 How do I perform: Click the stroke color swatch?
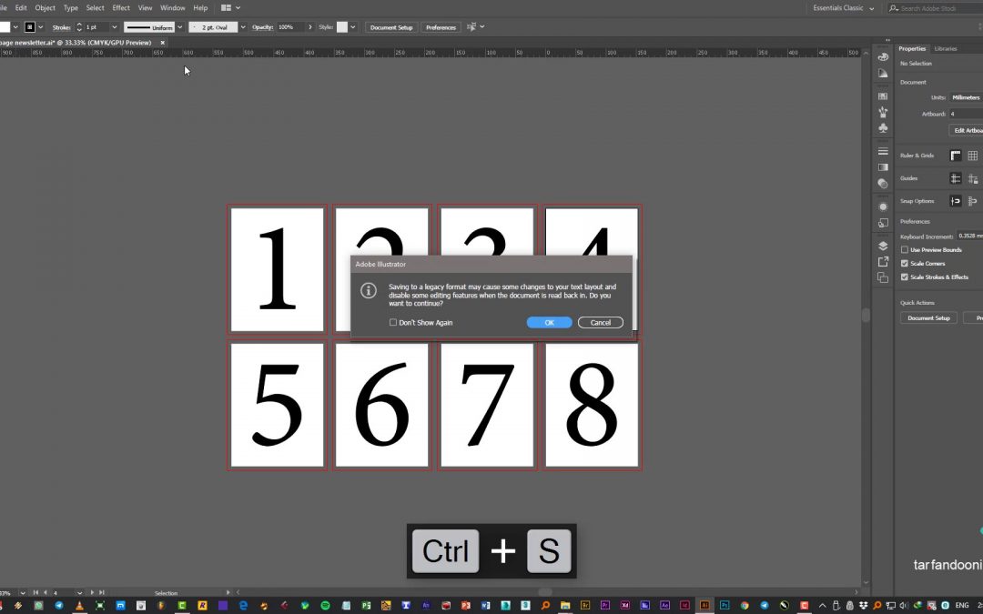[x=30, y=27]
